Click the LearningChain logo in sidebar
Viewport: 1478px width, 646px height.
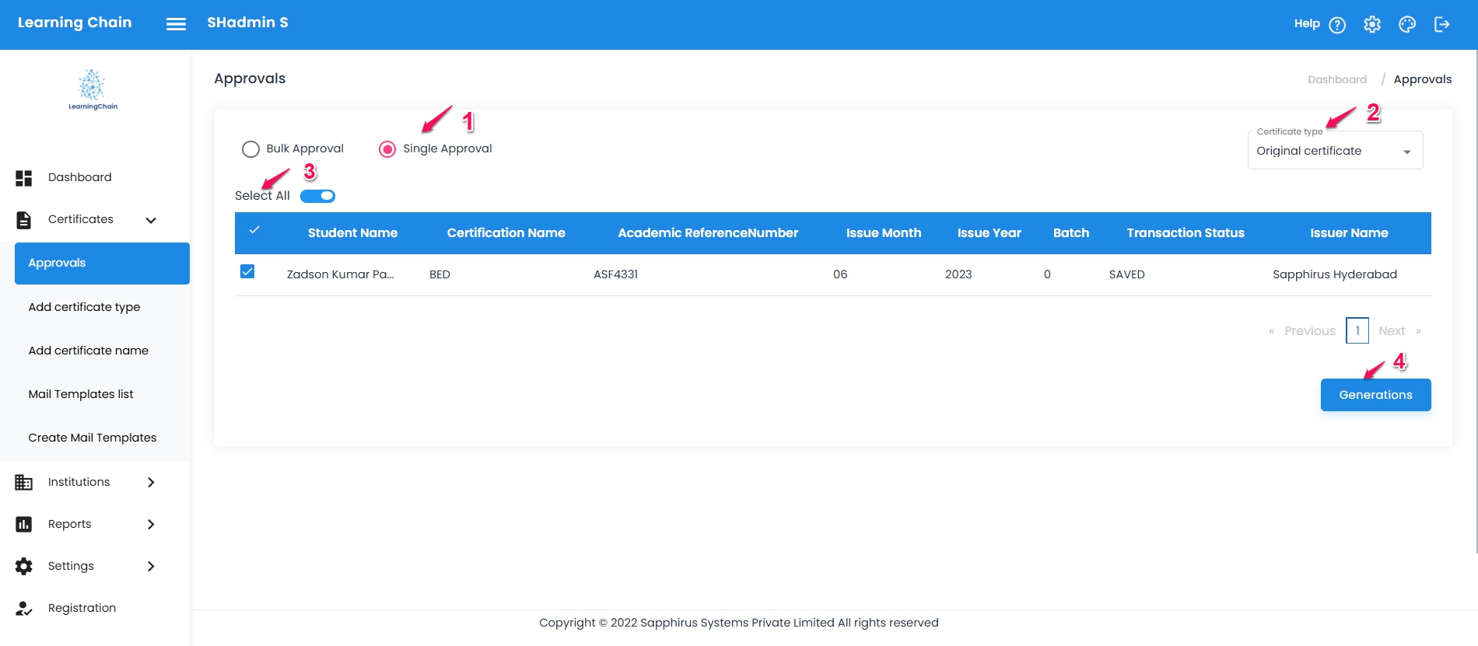tap(93, 90)
